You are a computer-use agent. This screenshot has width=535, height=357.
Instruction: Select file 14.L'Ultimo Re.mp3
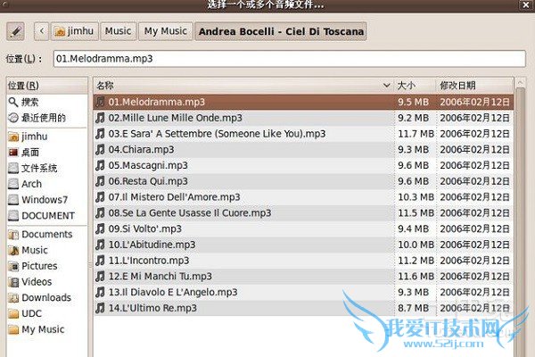(x=303, y=308)
